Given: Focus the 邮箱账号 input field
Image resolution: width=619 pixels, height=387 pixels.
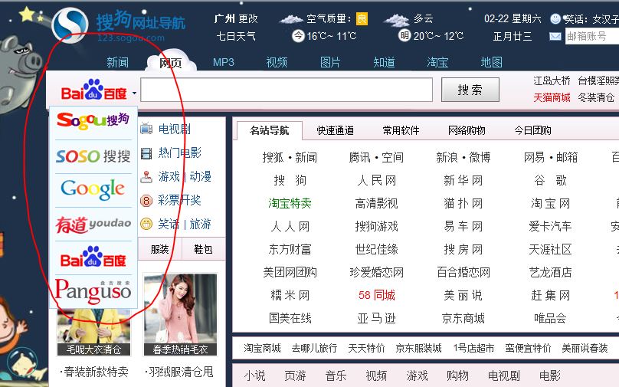Looking at the screenshot, I should point(592,36).
